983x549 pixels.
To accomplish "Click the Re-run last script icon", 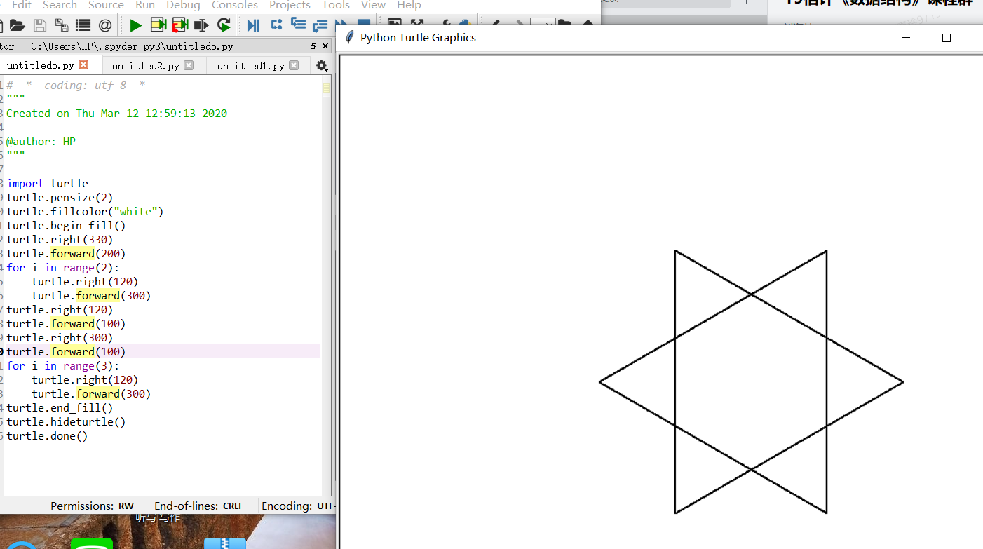I will click(x=224, y=25).
